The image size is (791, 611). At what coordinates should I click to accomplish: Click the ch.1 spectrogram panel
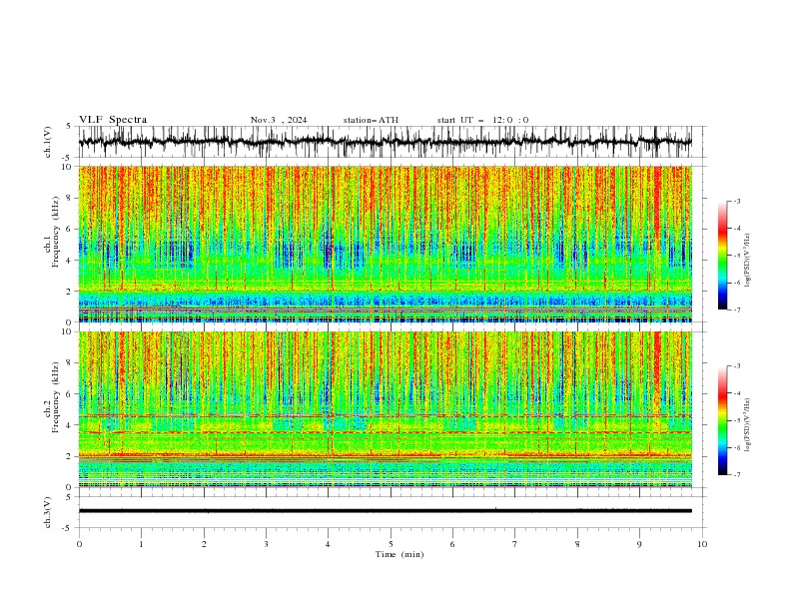click(385, 244)
